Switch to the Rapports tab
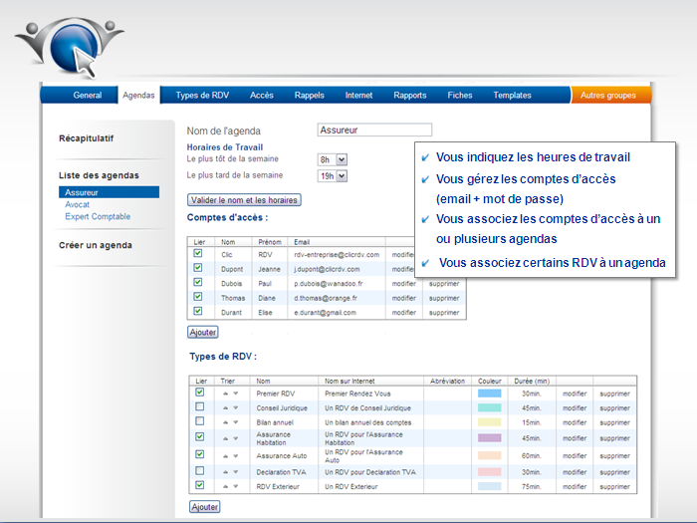Screen dimensions: 697x523 (410, 96)
